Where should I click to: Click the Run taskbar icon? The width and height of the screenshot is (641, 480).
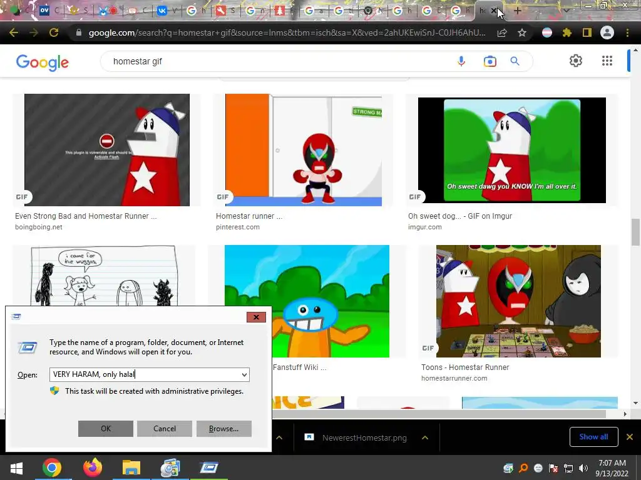[x=209, y=467]
